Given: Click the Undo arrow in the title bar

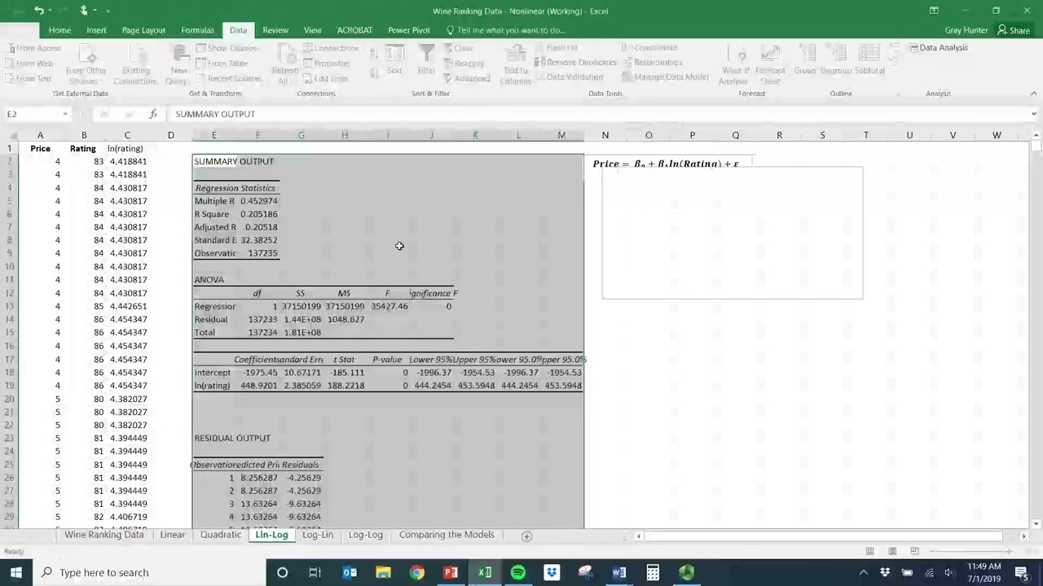Looking at the screenshot, I should tap(38, 11).
